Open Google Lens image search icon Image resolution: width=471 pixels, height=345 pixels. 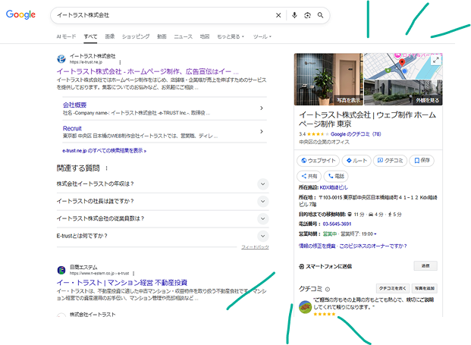coord(307,15)
